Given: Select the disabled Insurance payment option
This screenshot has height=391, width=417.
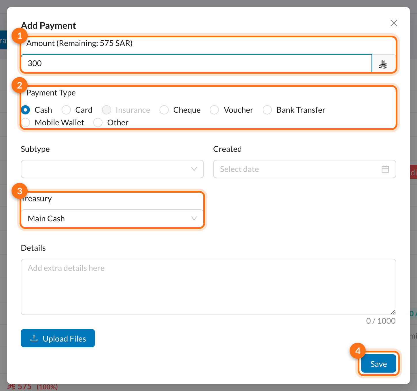Looking at the screenshot, I should 126,110.
